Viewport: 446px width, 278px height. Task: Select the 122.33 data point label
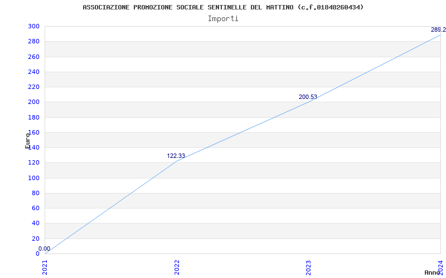tap(176, 156)
